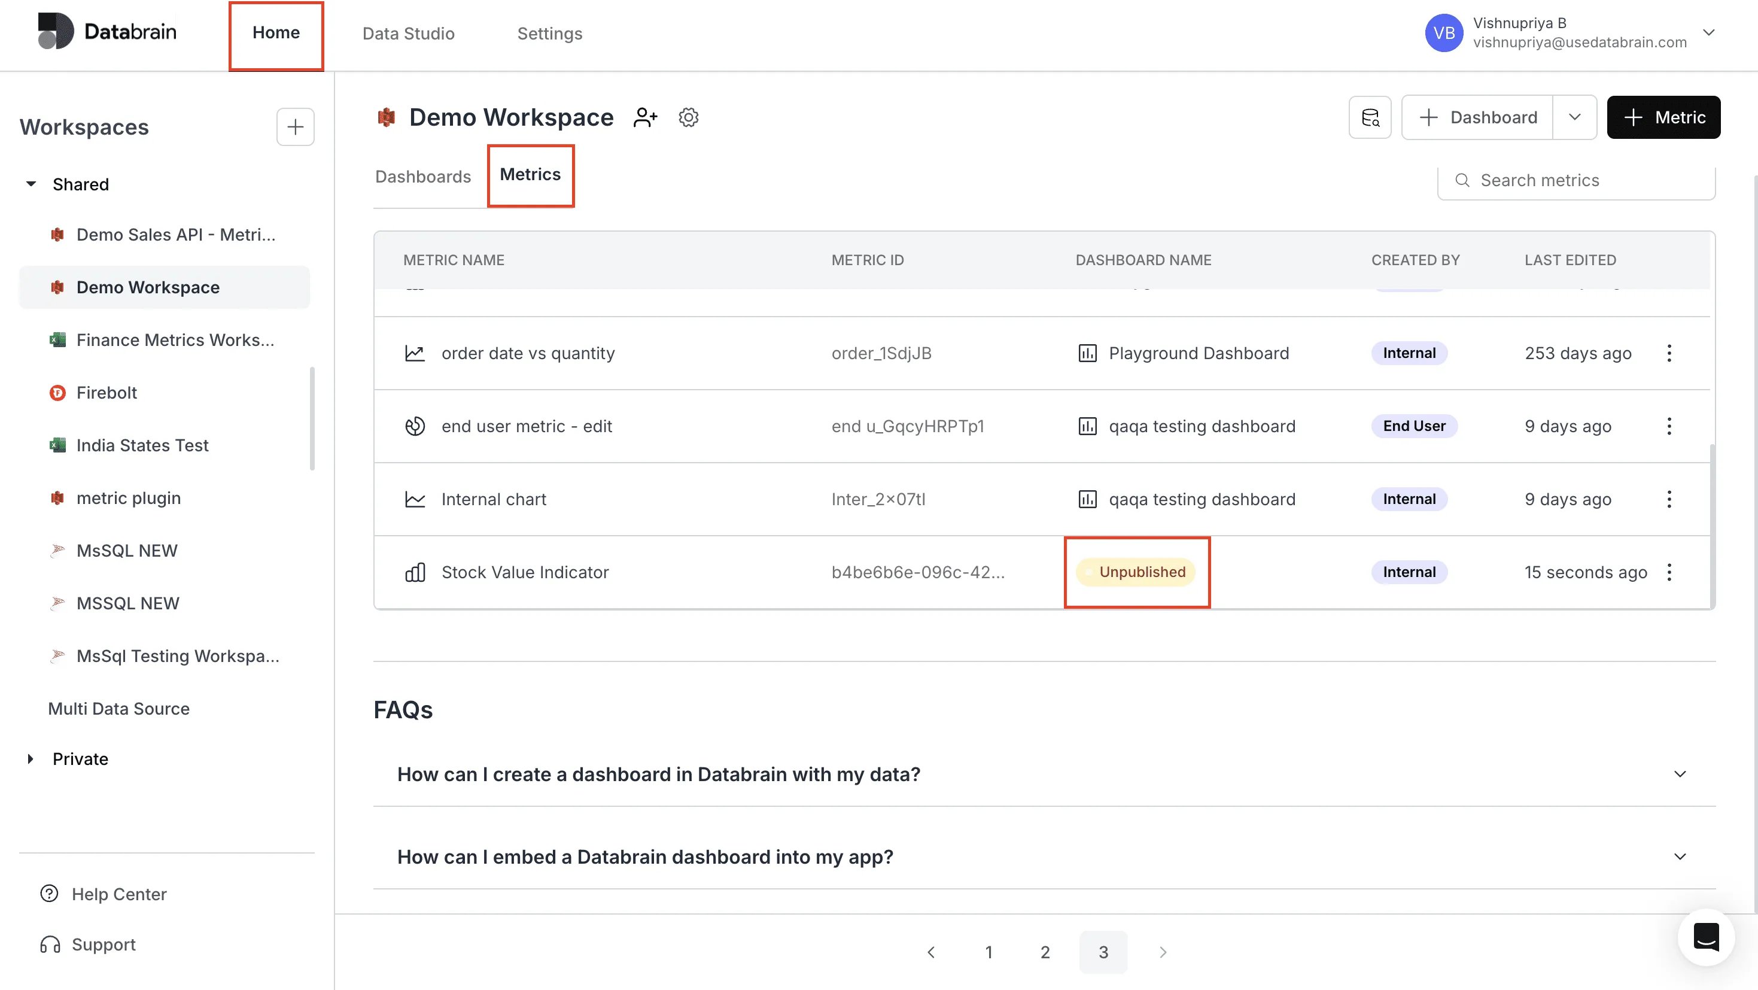Select page 3 in pagination
This screenshot has width=1758, height=990.
(1103, 952)
